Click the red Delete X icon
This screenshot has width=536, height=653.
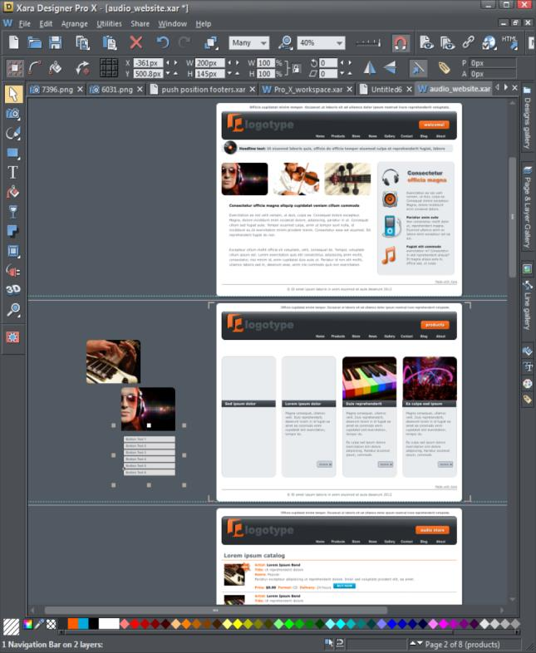[135, 42]
